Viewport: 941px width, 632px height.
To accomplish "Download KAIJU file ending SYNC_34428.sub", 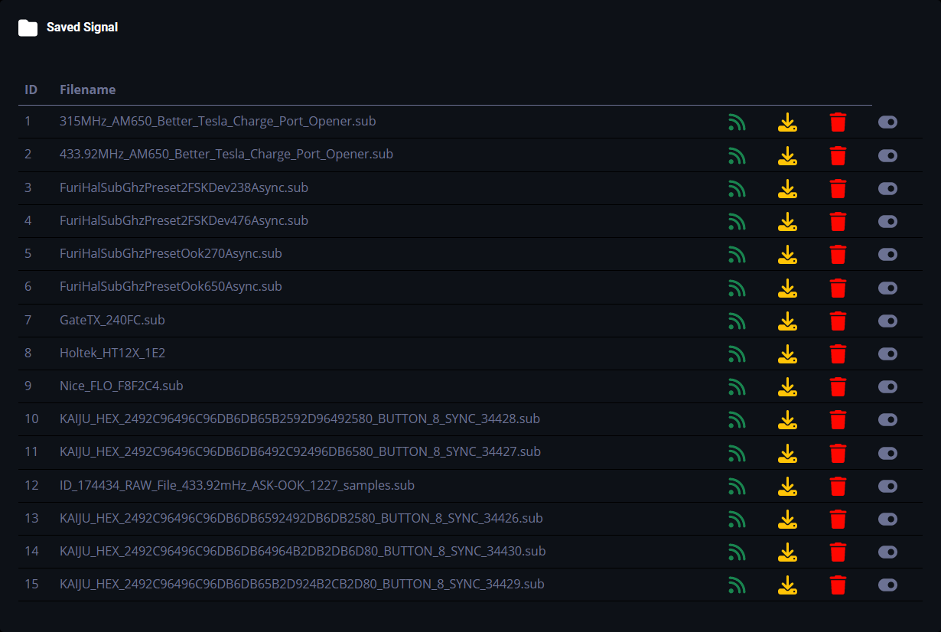I will 787,419.
